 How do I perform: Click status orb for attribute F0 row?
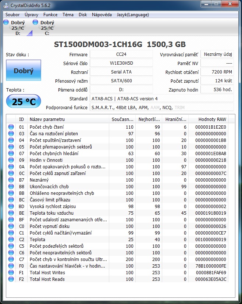coord(11,266)
